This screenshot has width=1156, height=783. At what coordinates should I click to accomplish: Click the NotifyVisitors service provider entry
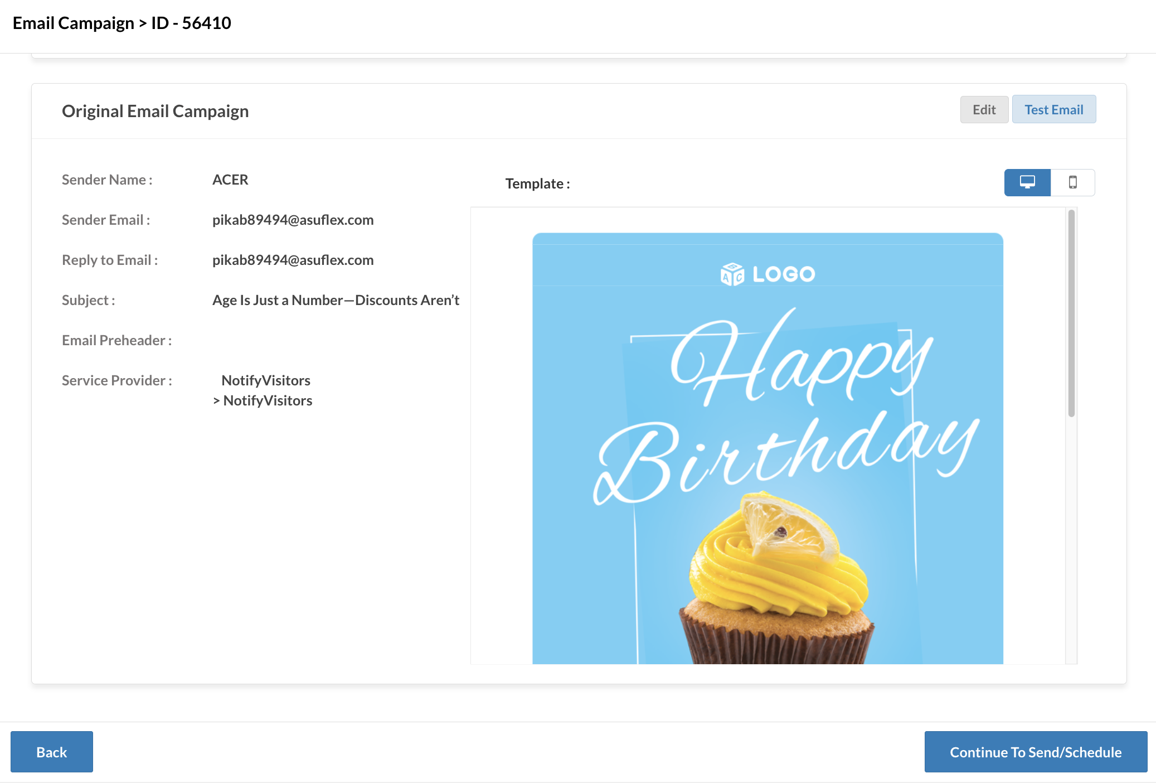click(266, 380)
